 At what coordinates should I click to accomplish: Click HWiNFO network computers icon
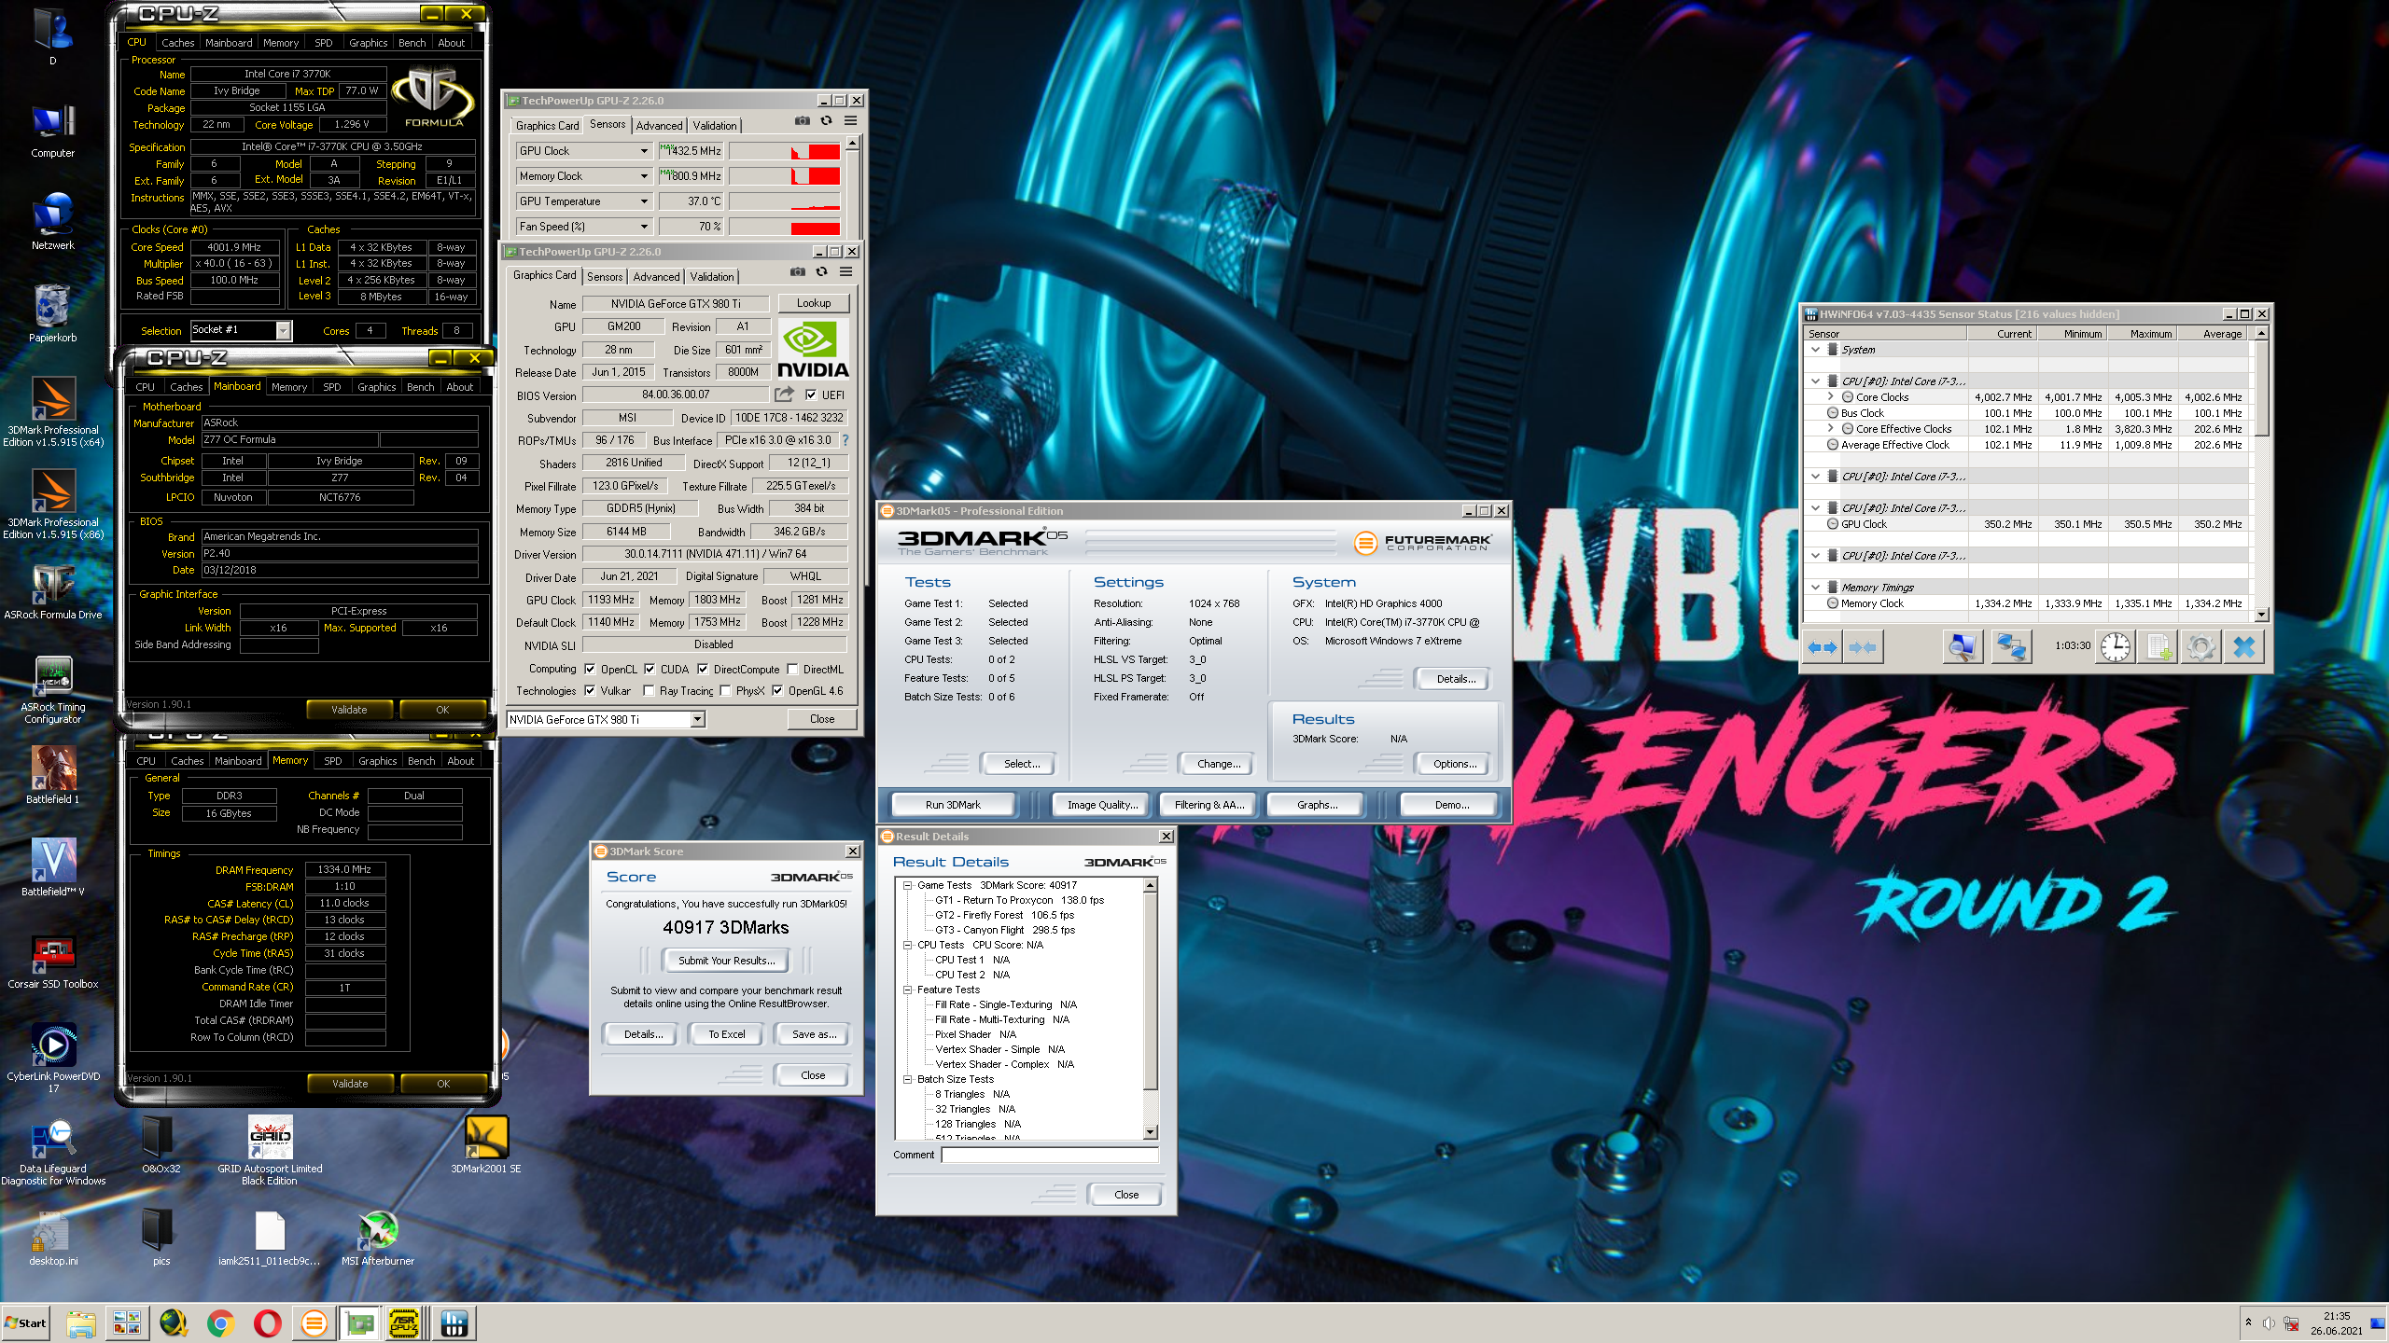[x=2011, y=646]
